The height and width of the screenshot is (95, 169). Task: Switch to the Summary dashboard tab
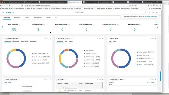click(x=7, y=17)
